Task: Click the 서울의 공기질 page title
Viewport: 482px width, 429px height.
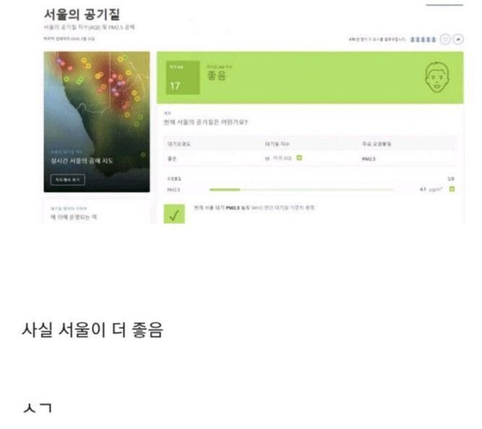Action: pyautogui.click(x=82, y=14)
